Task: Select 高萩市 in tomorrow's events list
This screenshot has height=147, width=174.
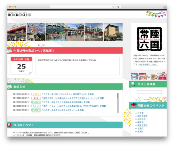Action: coord(140,122)
